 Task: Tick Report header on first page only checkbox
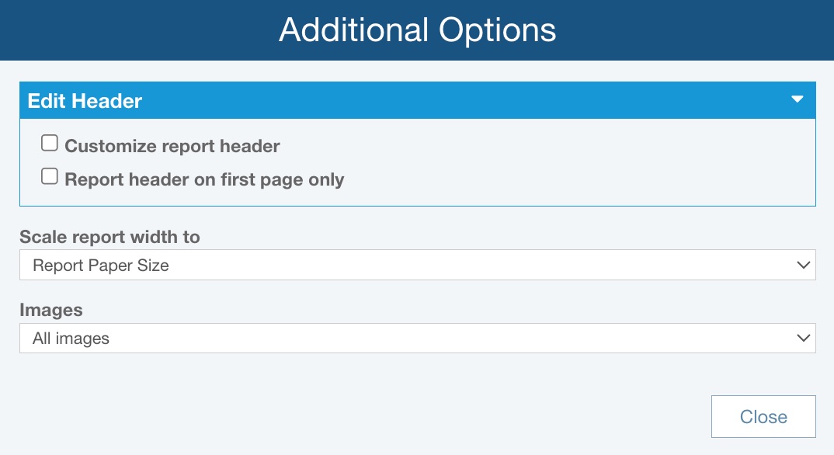50,177
